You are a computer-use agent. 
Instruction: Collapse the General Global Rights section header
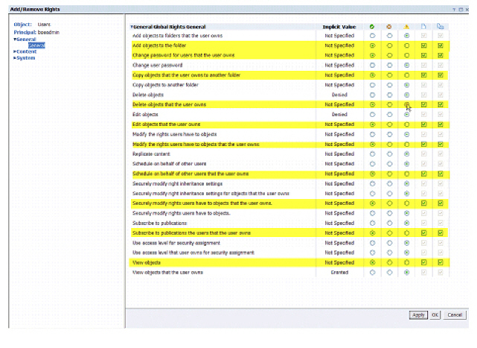[130, 27]
